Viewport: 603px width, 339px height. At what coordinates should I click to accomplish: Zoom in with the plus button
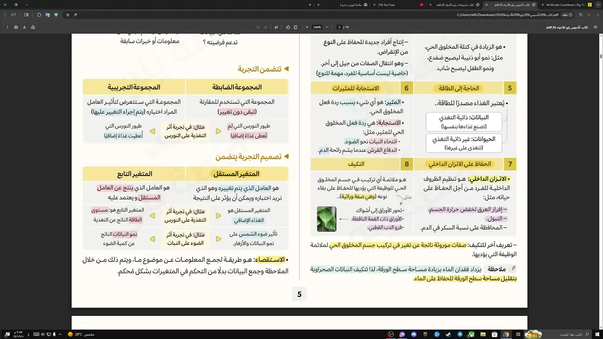[307, 27]
